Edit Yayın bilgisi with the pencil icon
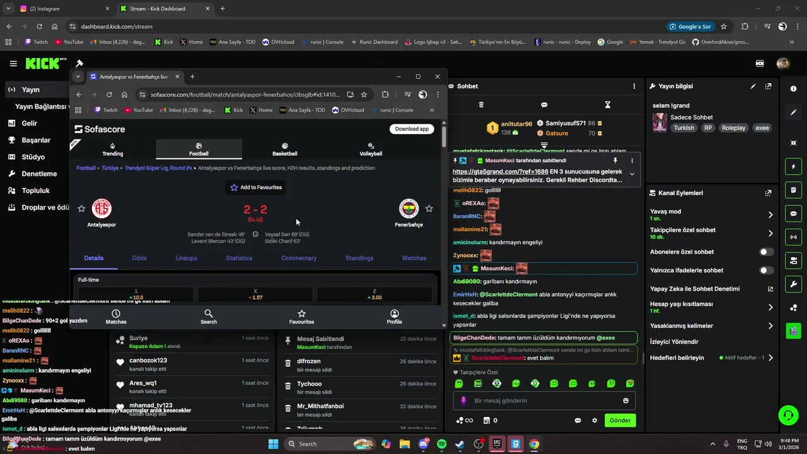This screenshot has height=454, width=807. coord(753,86)
